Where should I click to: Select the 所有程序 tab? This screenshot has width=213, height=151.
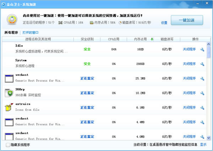coord(11,32)
